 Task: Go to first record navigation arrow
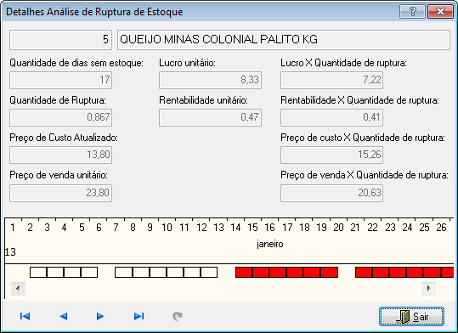25,316
